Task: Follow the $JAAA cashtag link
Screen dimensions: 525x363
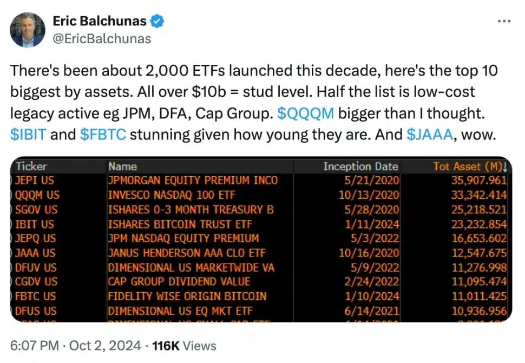Action: pos(429,135)
